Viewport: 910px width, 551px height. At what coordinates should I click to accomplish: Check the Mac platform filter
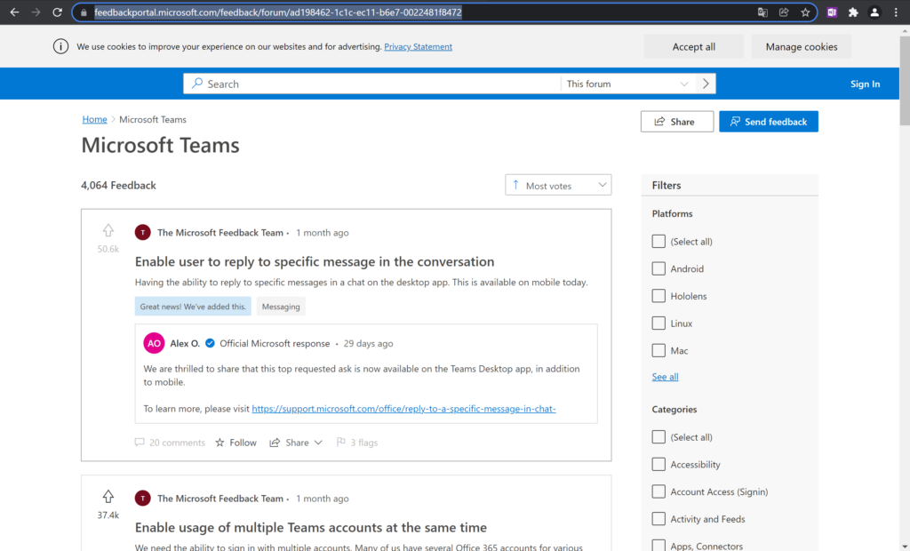(659, 351)
